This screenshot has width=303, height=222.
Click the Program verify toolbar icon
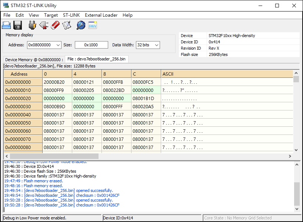point(67,25)
